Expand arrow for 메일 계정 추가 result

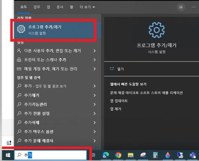[x=95, y=69]
